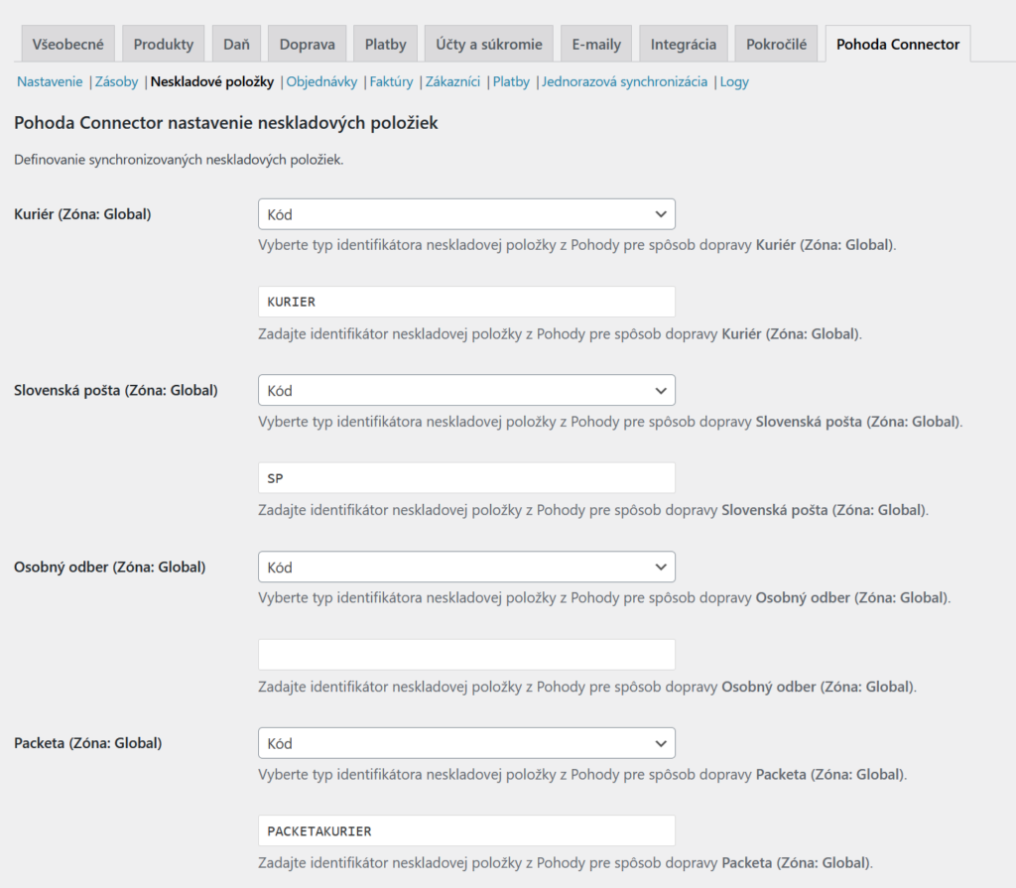Open the Zákazníci subsection link
This screenshot has width=1016, height=888.
452,81
